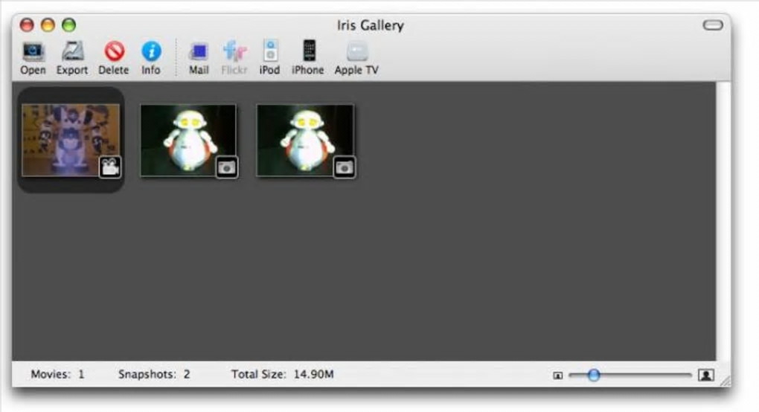
Task: Select the rightmost robot snapshot thumbnail
Action: (x=305, y=141)
